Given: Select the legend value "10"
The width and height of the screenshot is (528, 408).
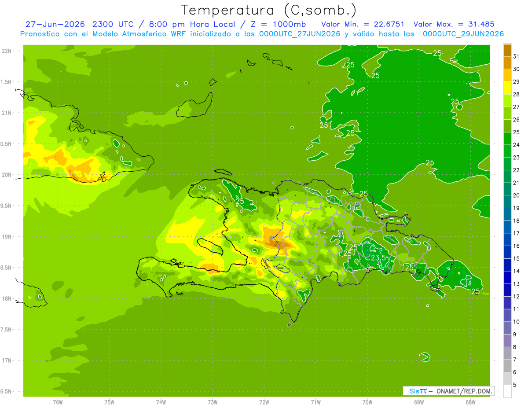Looking at the screenshot, I should (517, 322).
